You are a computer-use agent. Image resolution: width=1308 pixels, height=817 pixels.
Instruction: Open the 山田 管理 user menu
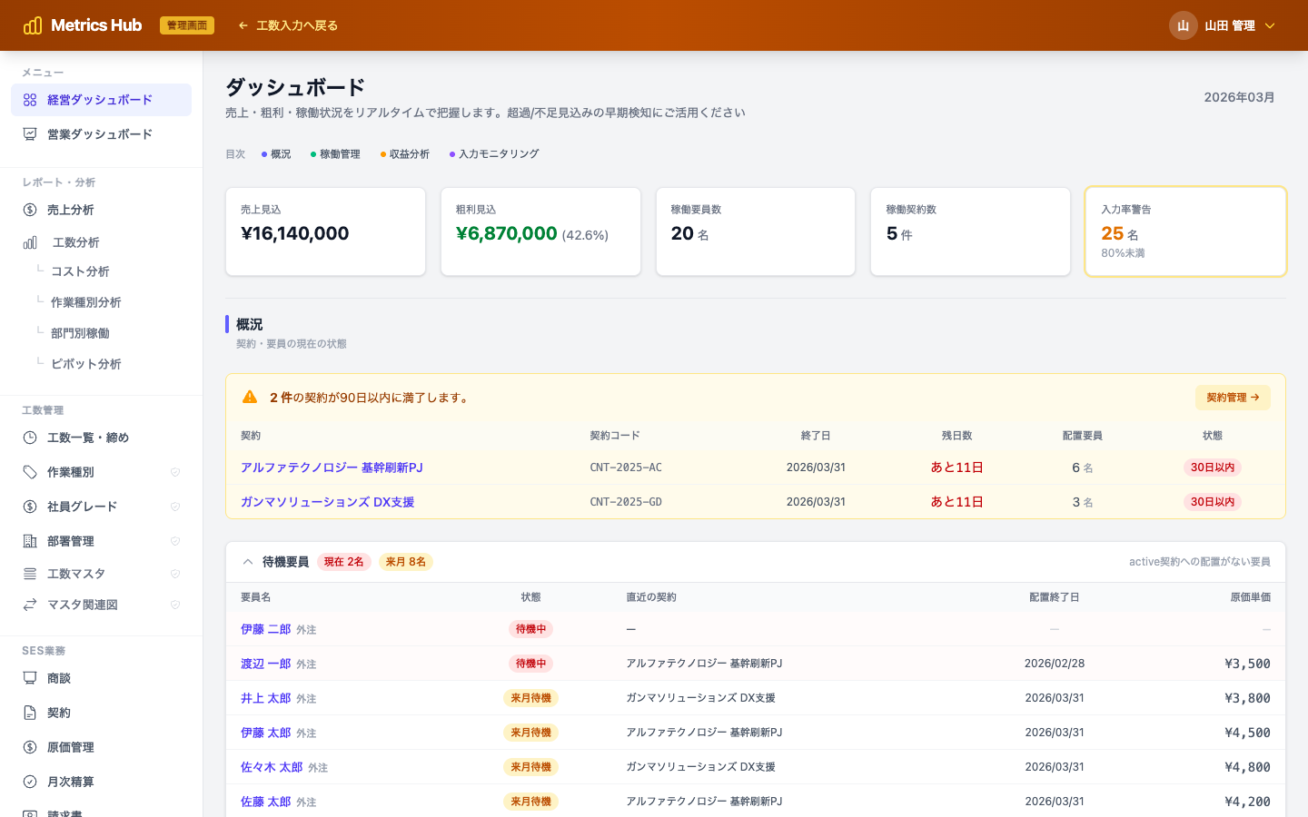[x=1222, y=25]
